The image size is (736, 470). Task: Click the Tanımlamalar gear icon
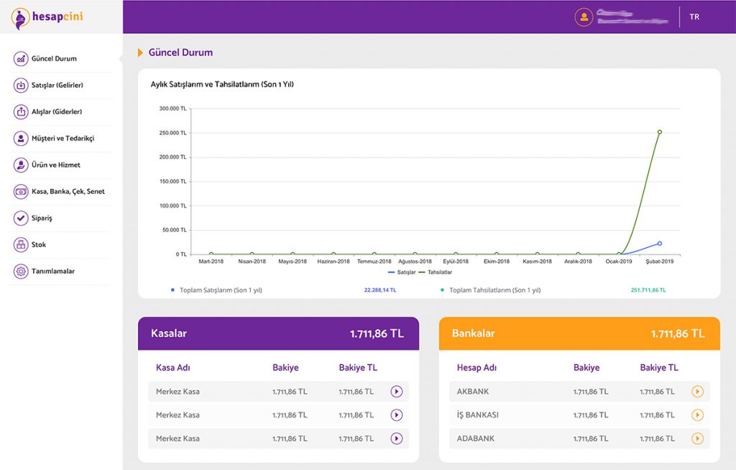click(x=21, y=272)
